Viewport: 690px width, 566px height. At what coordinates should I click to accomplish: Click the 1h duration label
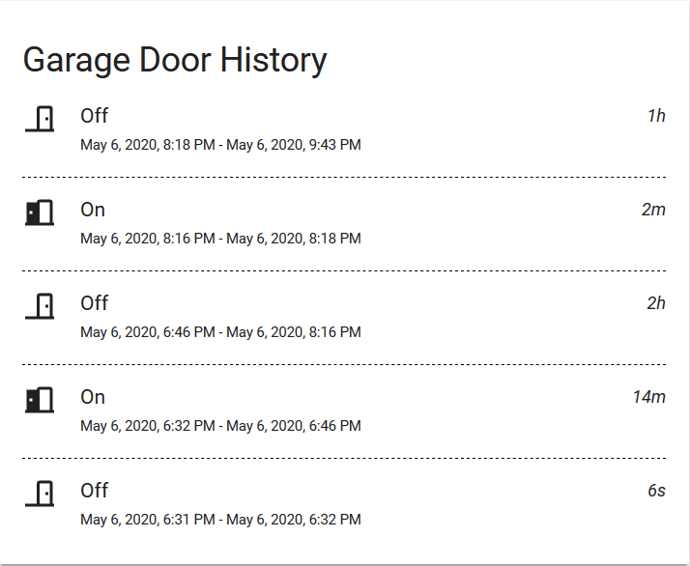click(x=656, y=116)
